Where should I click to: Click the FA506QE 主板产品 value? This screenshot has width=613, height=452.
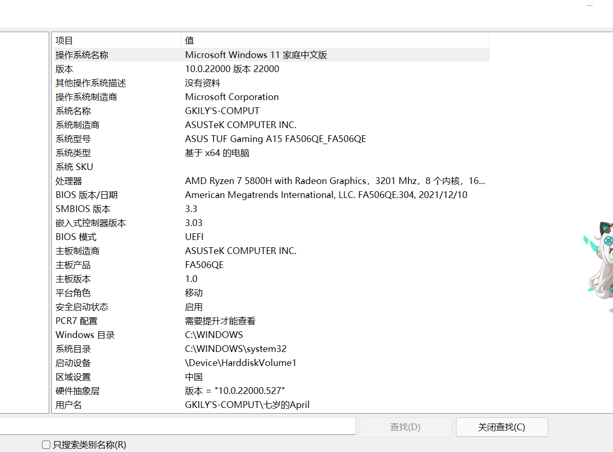click(204, 265)
